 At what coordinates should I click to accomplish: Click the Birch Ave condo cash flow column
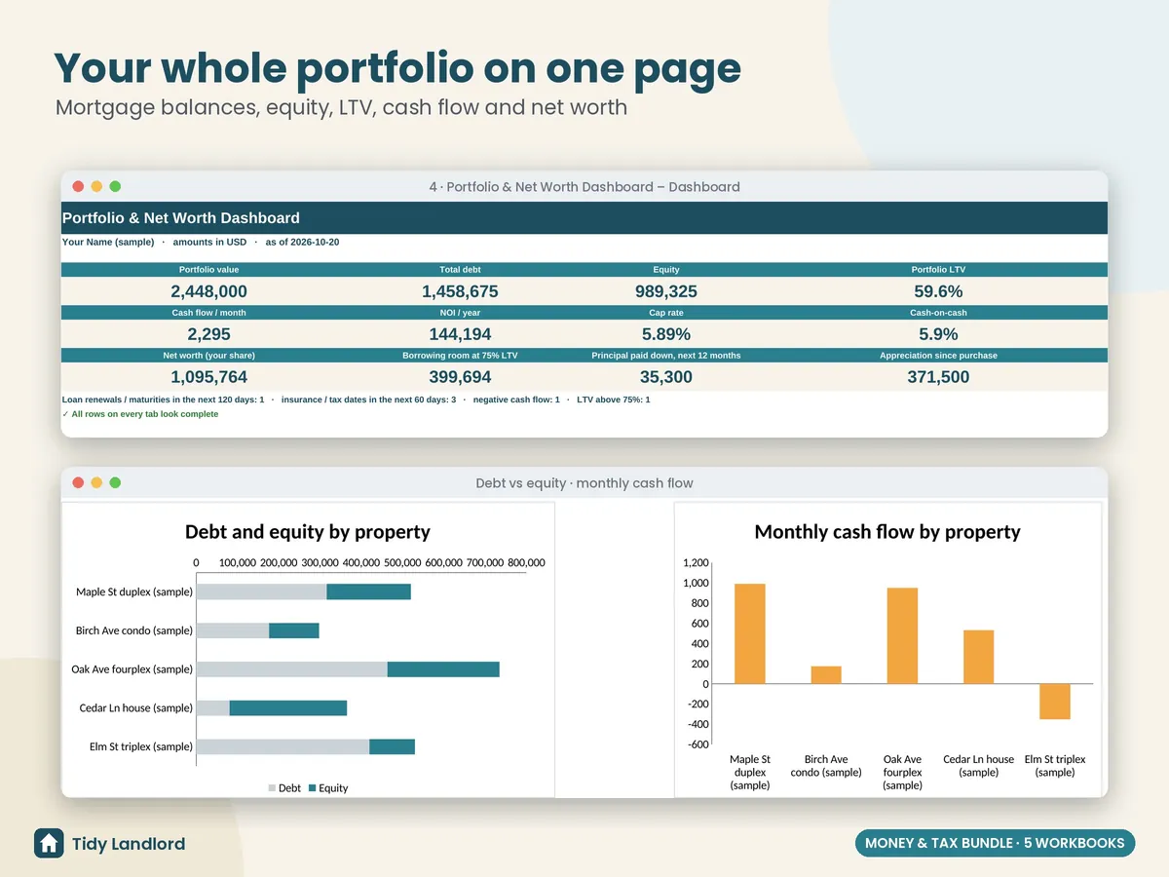coord(826,675)
